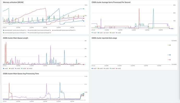Screen dimensions: 180x103
Task: Click eventstoredb-4-prod green square color marker
Action: 4,33
